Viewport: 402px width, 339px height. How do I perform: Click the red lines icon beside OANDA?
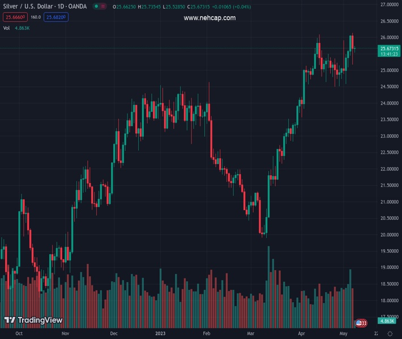tap(103, 7)
